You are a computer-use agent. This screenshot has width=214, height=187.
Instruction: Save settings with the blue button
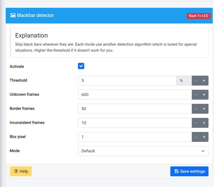(x=189, y=171)
